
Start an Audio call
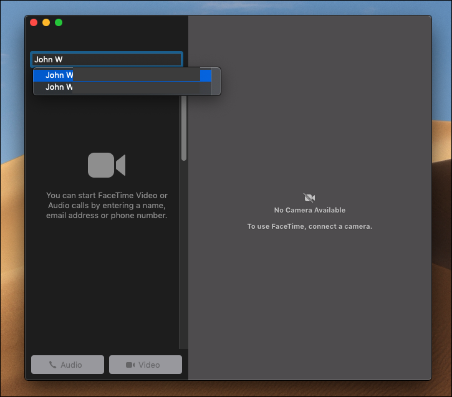[x=67, y=365]
